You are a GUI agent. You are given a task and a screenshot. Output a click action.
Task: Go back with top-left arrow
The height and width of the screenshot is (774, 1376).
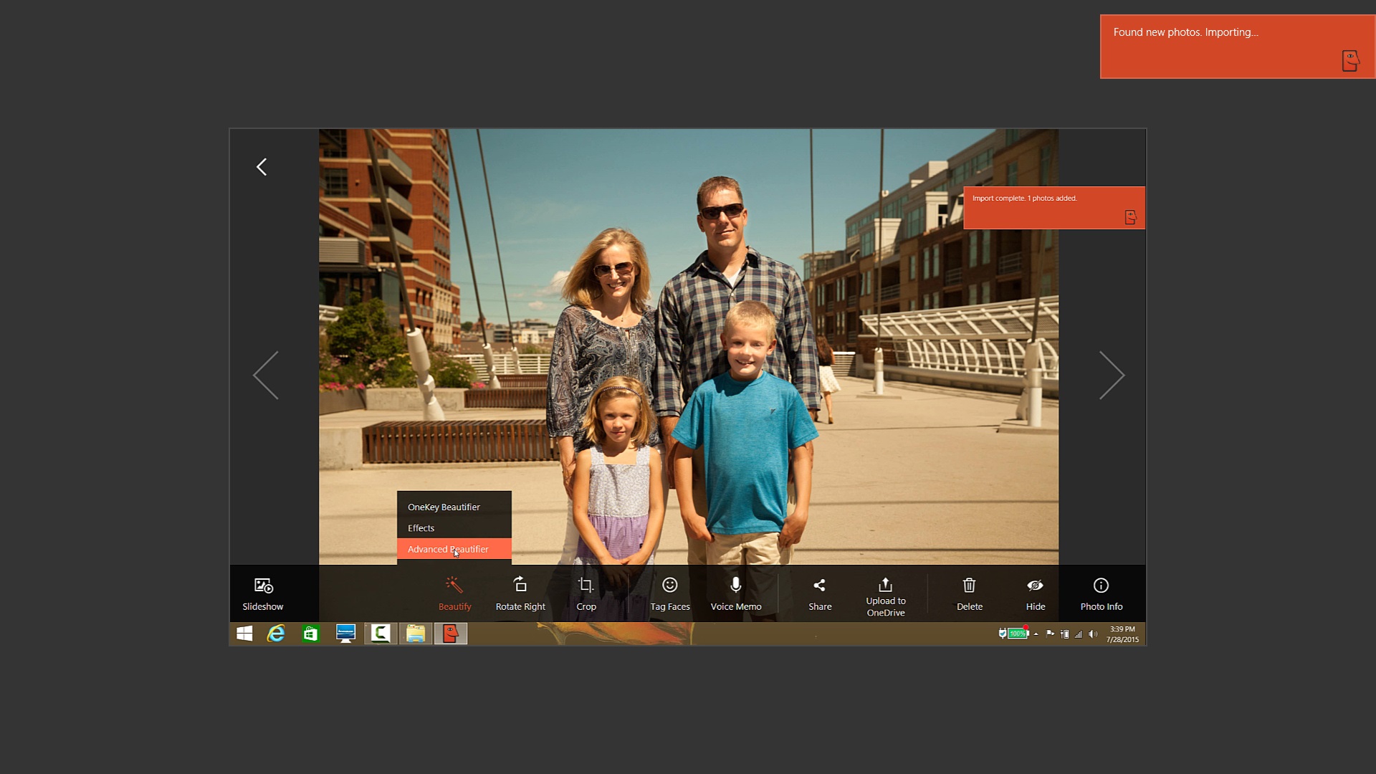(x=262, y=167)
